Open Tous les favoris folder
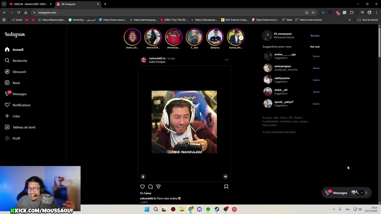Image resolution: width=381 pixels, height=214 pixels. coord(368,20)
